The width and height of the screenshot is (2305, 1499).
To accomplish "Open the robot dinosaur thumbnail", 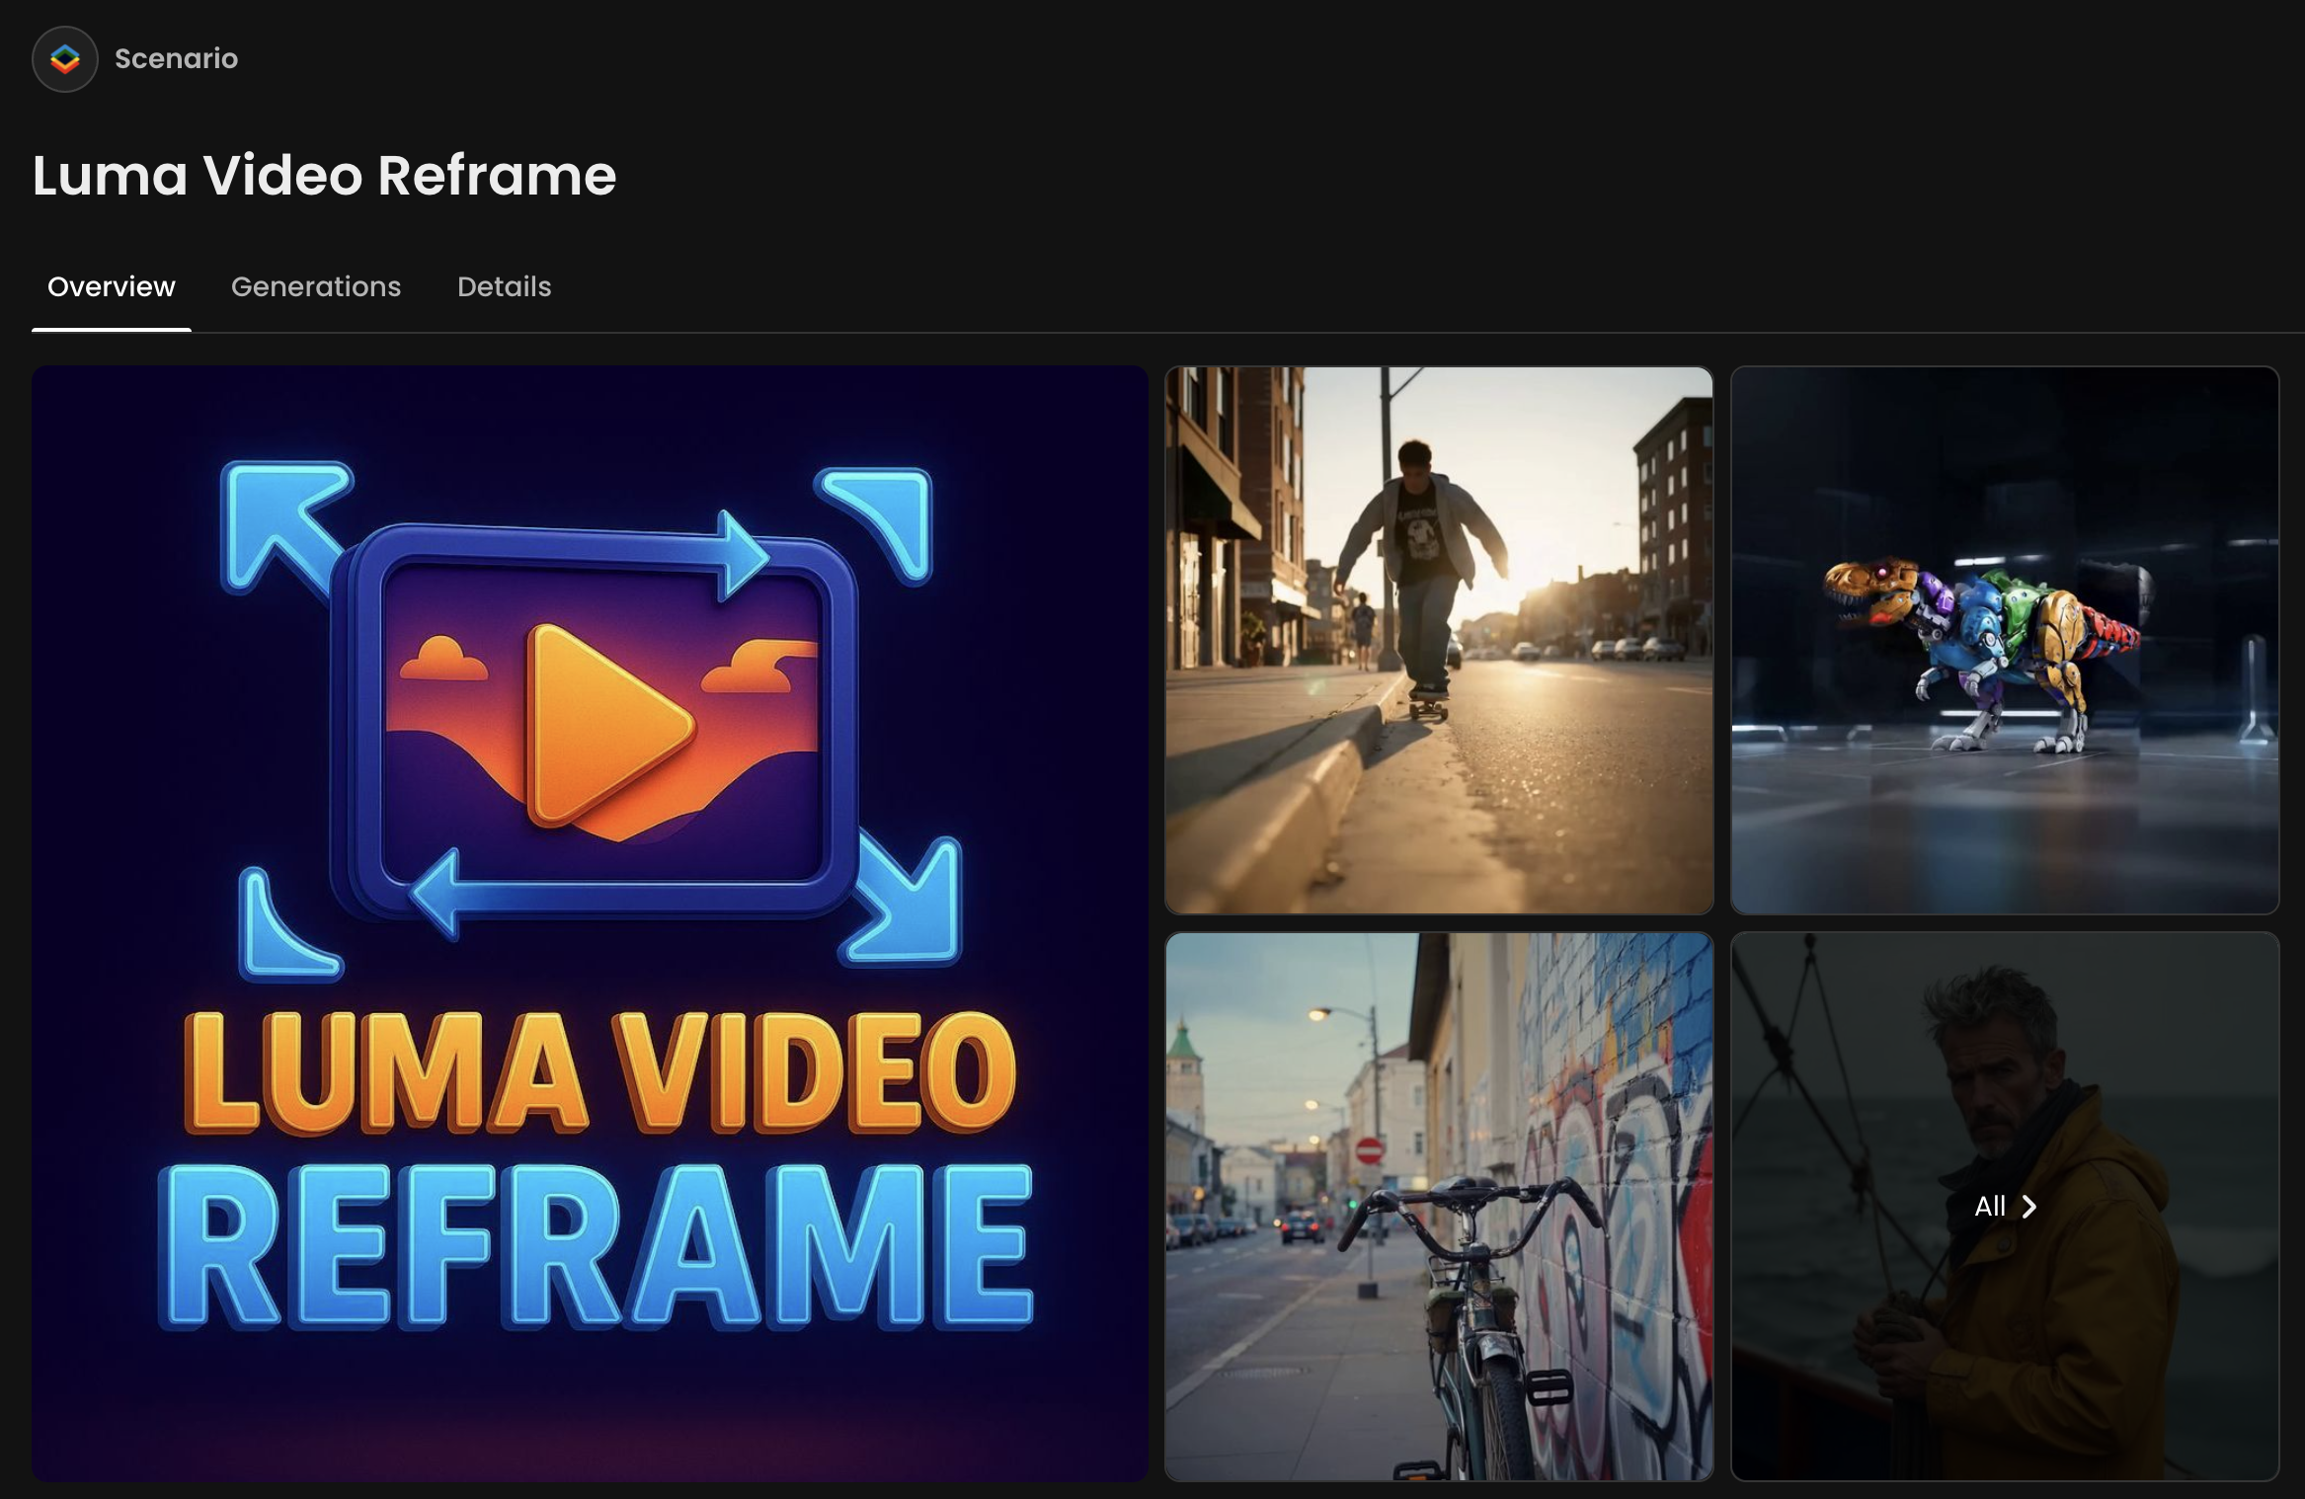I will [x=2005, y=641].
